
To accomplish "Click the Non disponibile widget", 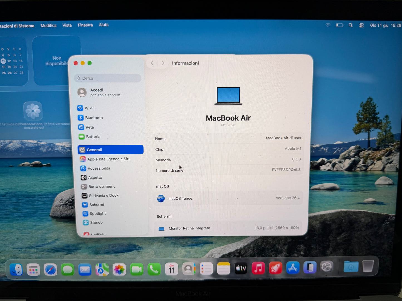I will coord(57,61).
